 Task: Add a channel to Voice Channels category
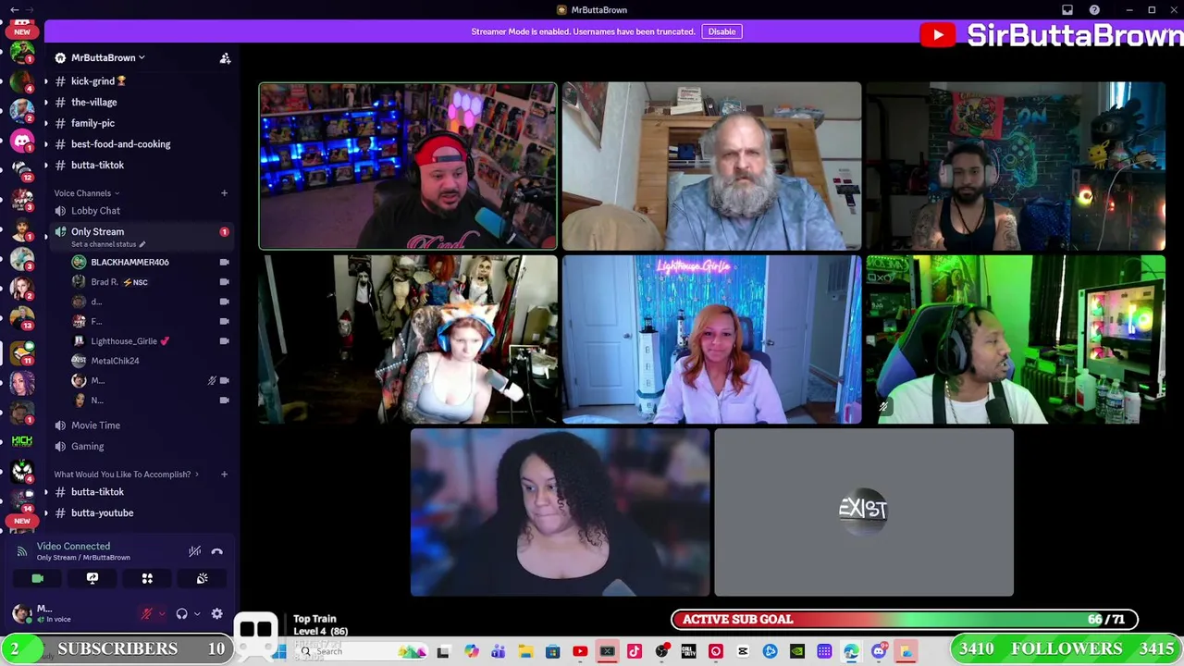tap(224, 193)
